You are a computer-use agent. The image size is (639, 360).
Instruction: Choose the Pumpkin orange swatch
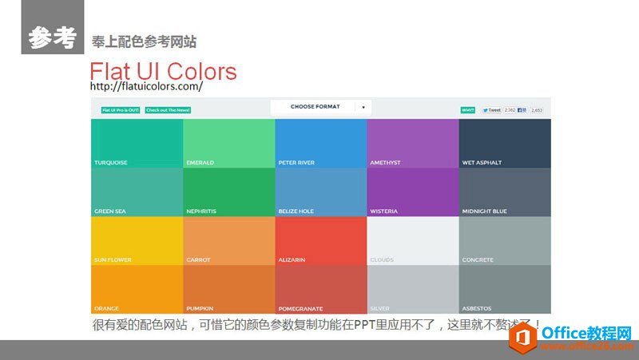228,288
